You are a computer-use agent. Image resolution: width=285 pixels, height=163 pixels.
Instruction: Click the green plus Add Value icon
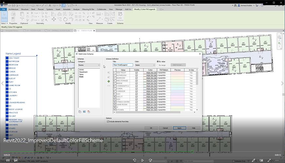(x=109, y=81)
